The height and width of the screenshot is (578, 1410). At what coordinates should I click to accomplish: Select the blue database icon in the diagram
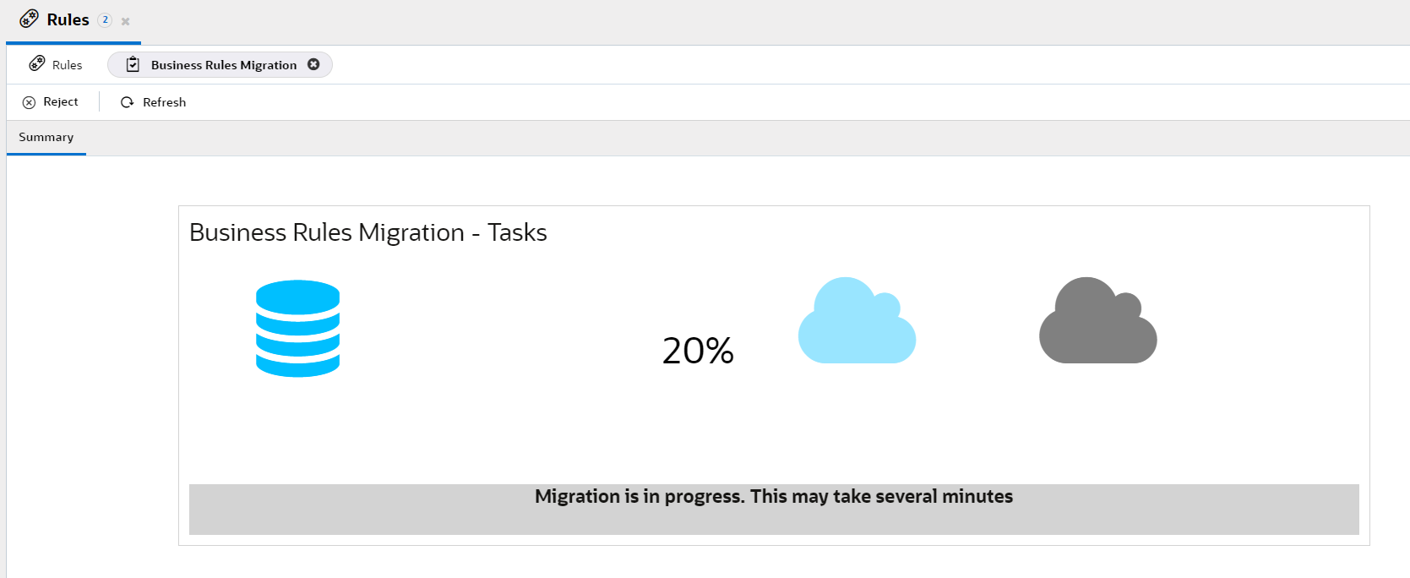pos(297,330)
